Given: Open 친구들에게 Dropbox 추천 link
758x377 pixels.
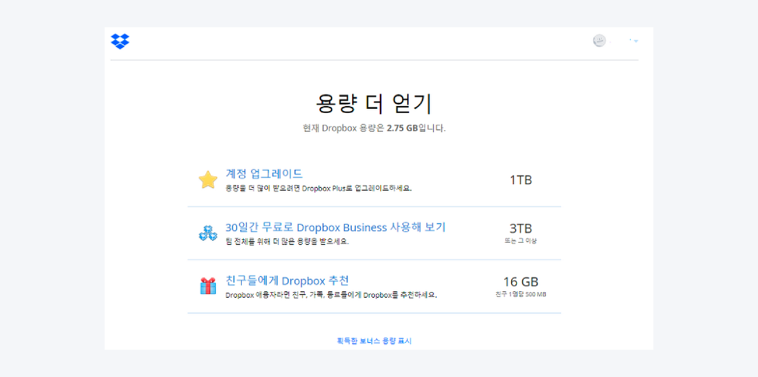Looking at the screenshot, I should [x=287, y=280].
